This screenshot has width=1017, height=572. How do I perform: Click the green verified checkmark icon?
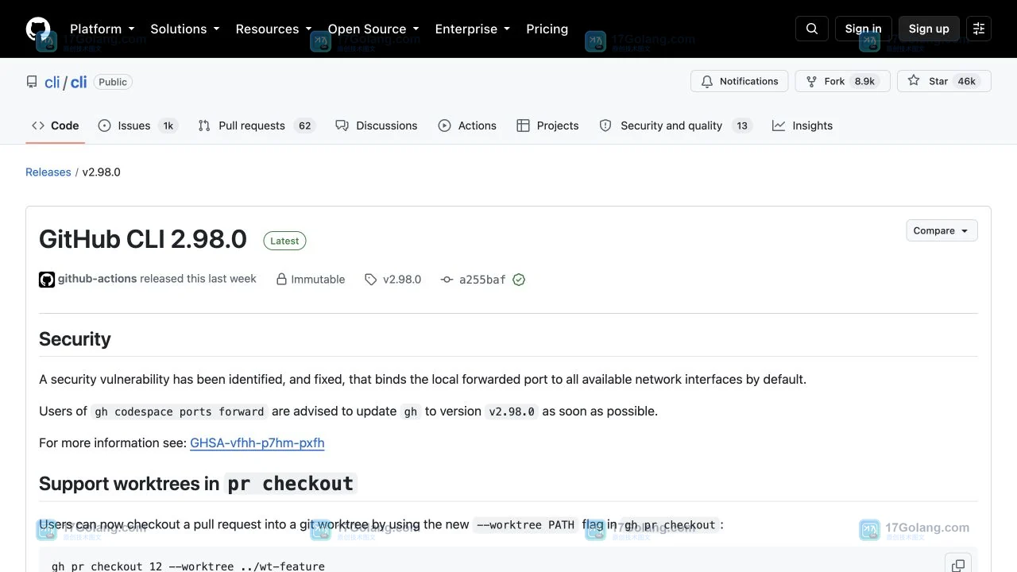(x=519, y=280)
